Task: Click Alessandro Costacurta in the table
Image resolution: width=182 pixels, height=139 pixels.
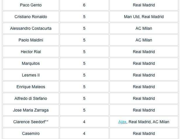Action: pyautogui.click(x=31, y=28)
